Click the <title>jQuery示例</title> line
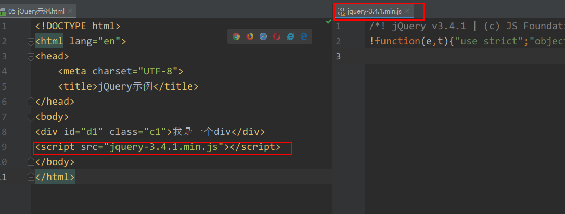This screenshot has width=565, height=214. tap(128, 86)
